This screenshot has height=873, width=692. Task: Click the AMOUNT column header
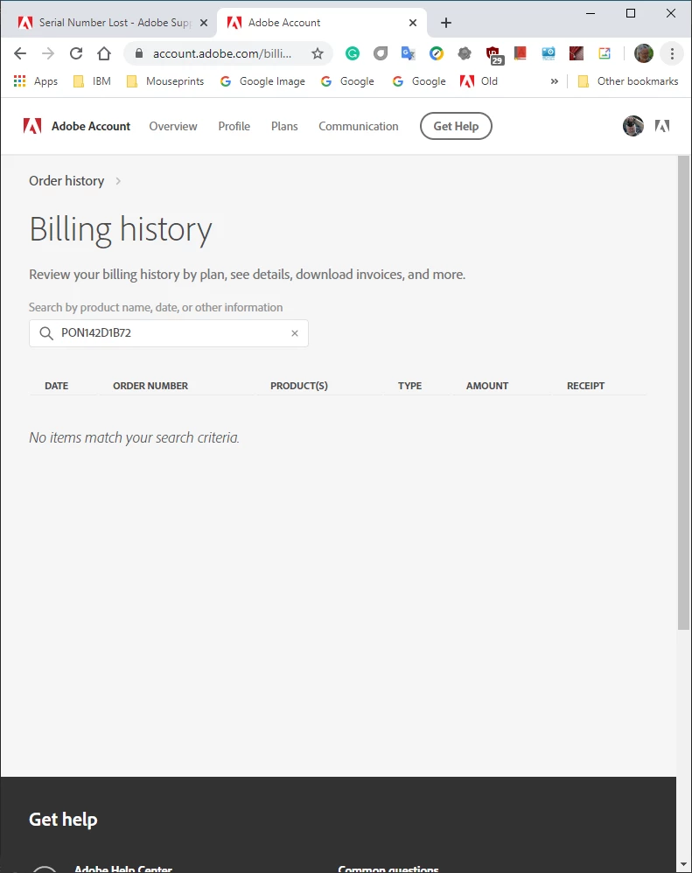(x=487, y=386)
